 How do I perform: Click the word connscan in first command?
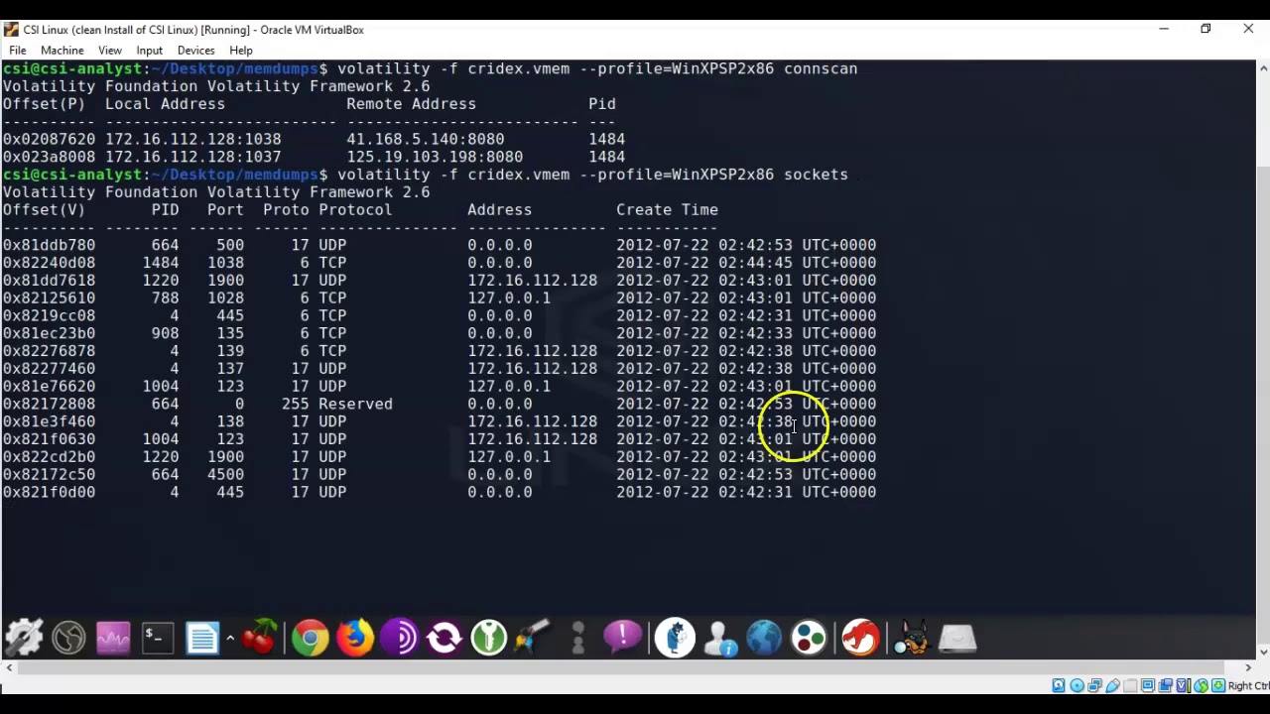click(x=821, y=68)
